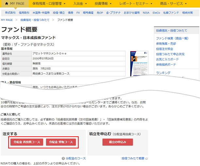Screen dimensions: 200x166
Task: Open 債券 section
Action: point(71,13)
